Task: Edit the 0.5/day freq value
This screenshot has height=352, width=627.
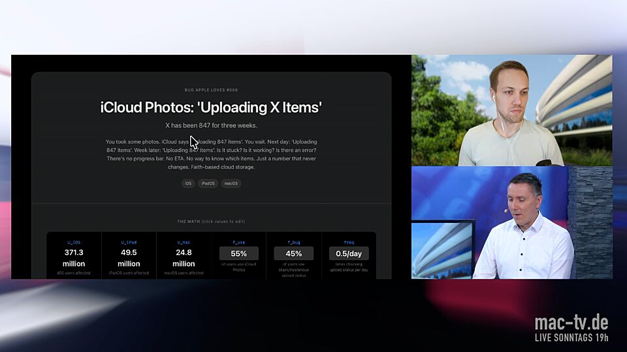Action: point(349,254)
